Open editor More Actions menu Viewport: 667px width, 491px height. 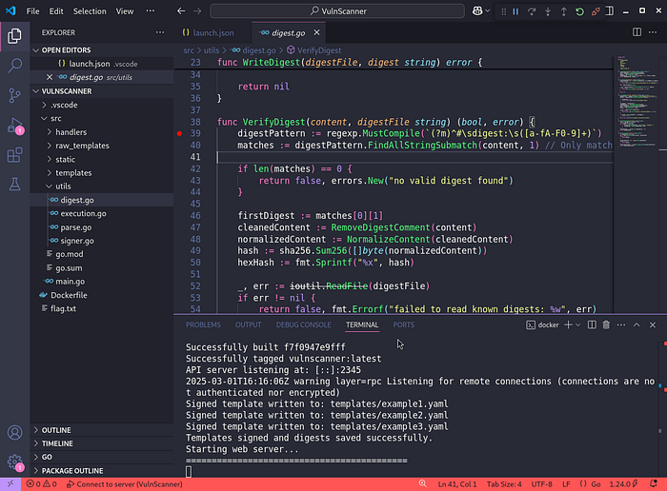653,32
